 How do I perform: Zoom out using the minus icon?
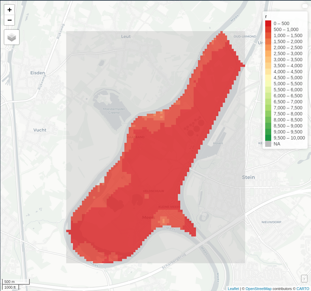point(9,20)
